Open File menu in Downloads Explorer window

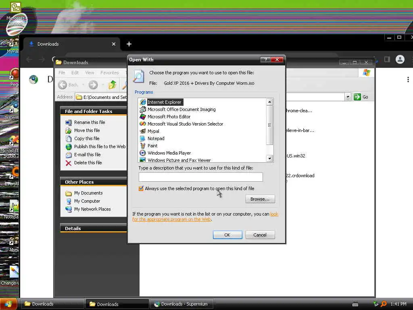point(62,73)
